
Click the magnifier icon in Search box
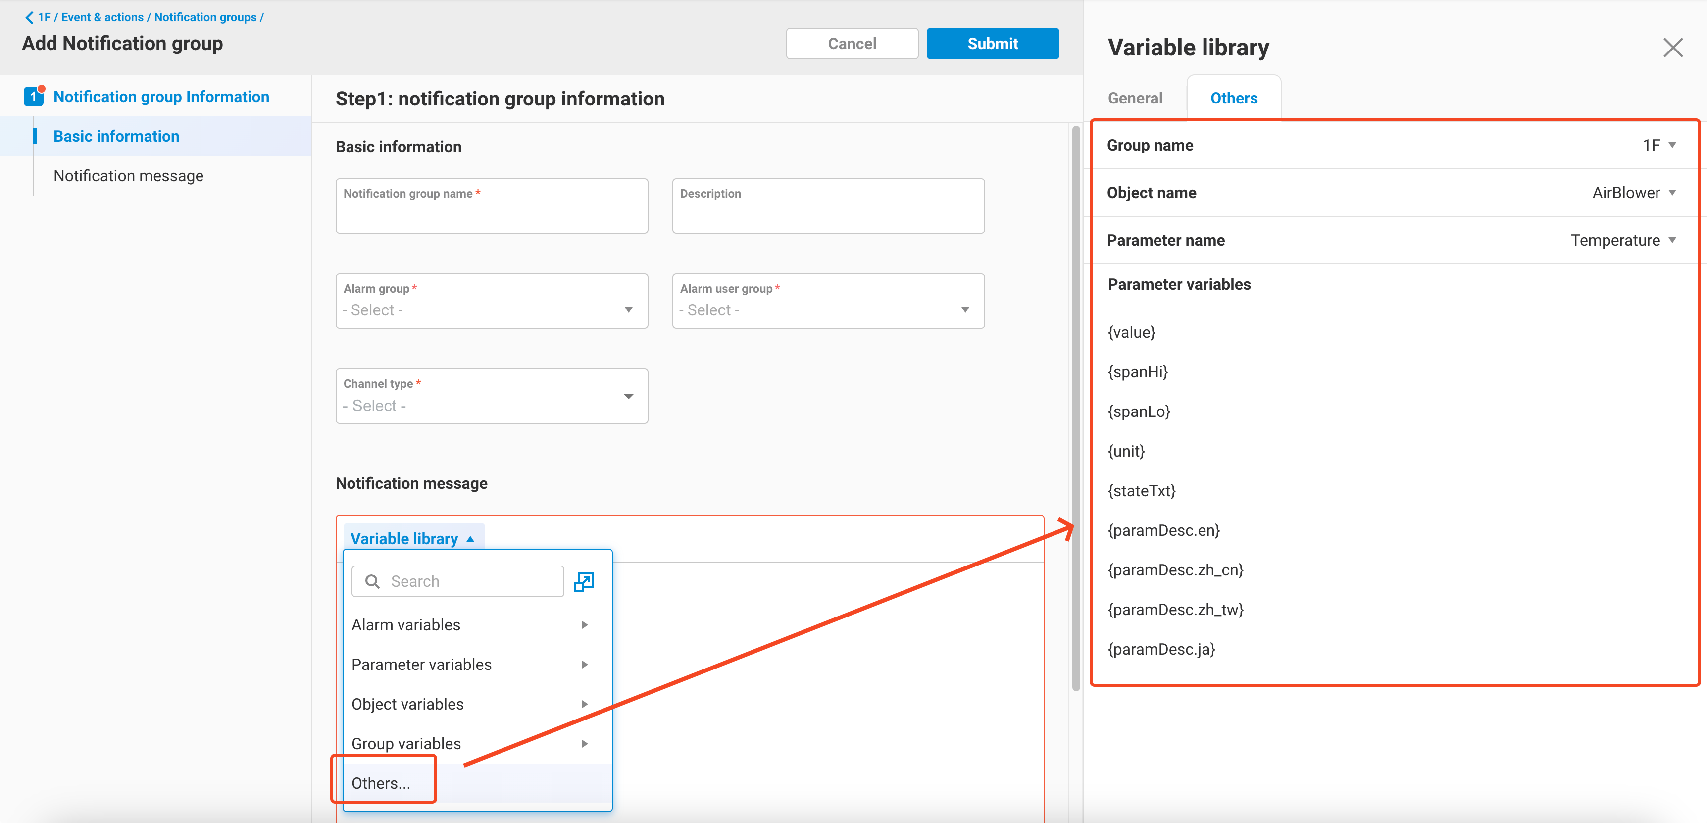click(x=372, y=581)
